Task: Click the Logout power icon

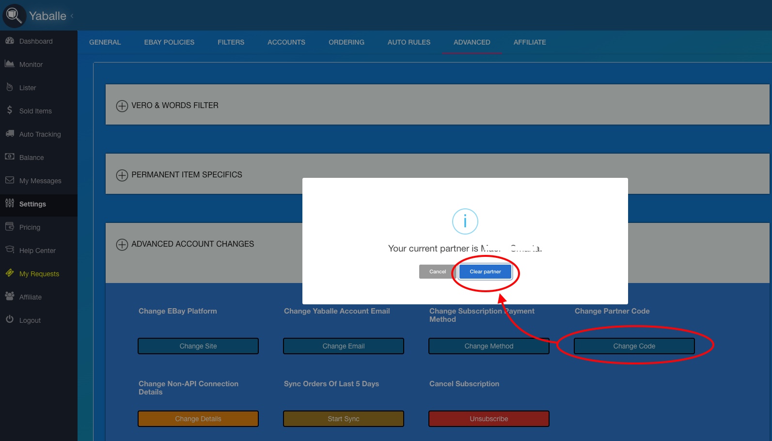Action: point(10,320)
